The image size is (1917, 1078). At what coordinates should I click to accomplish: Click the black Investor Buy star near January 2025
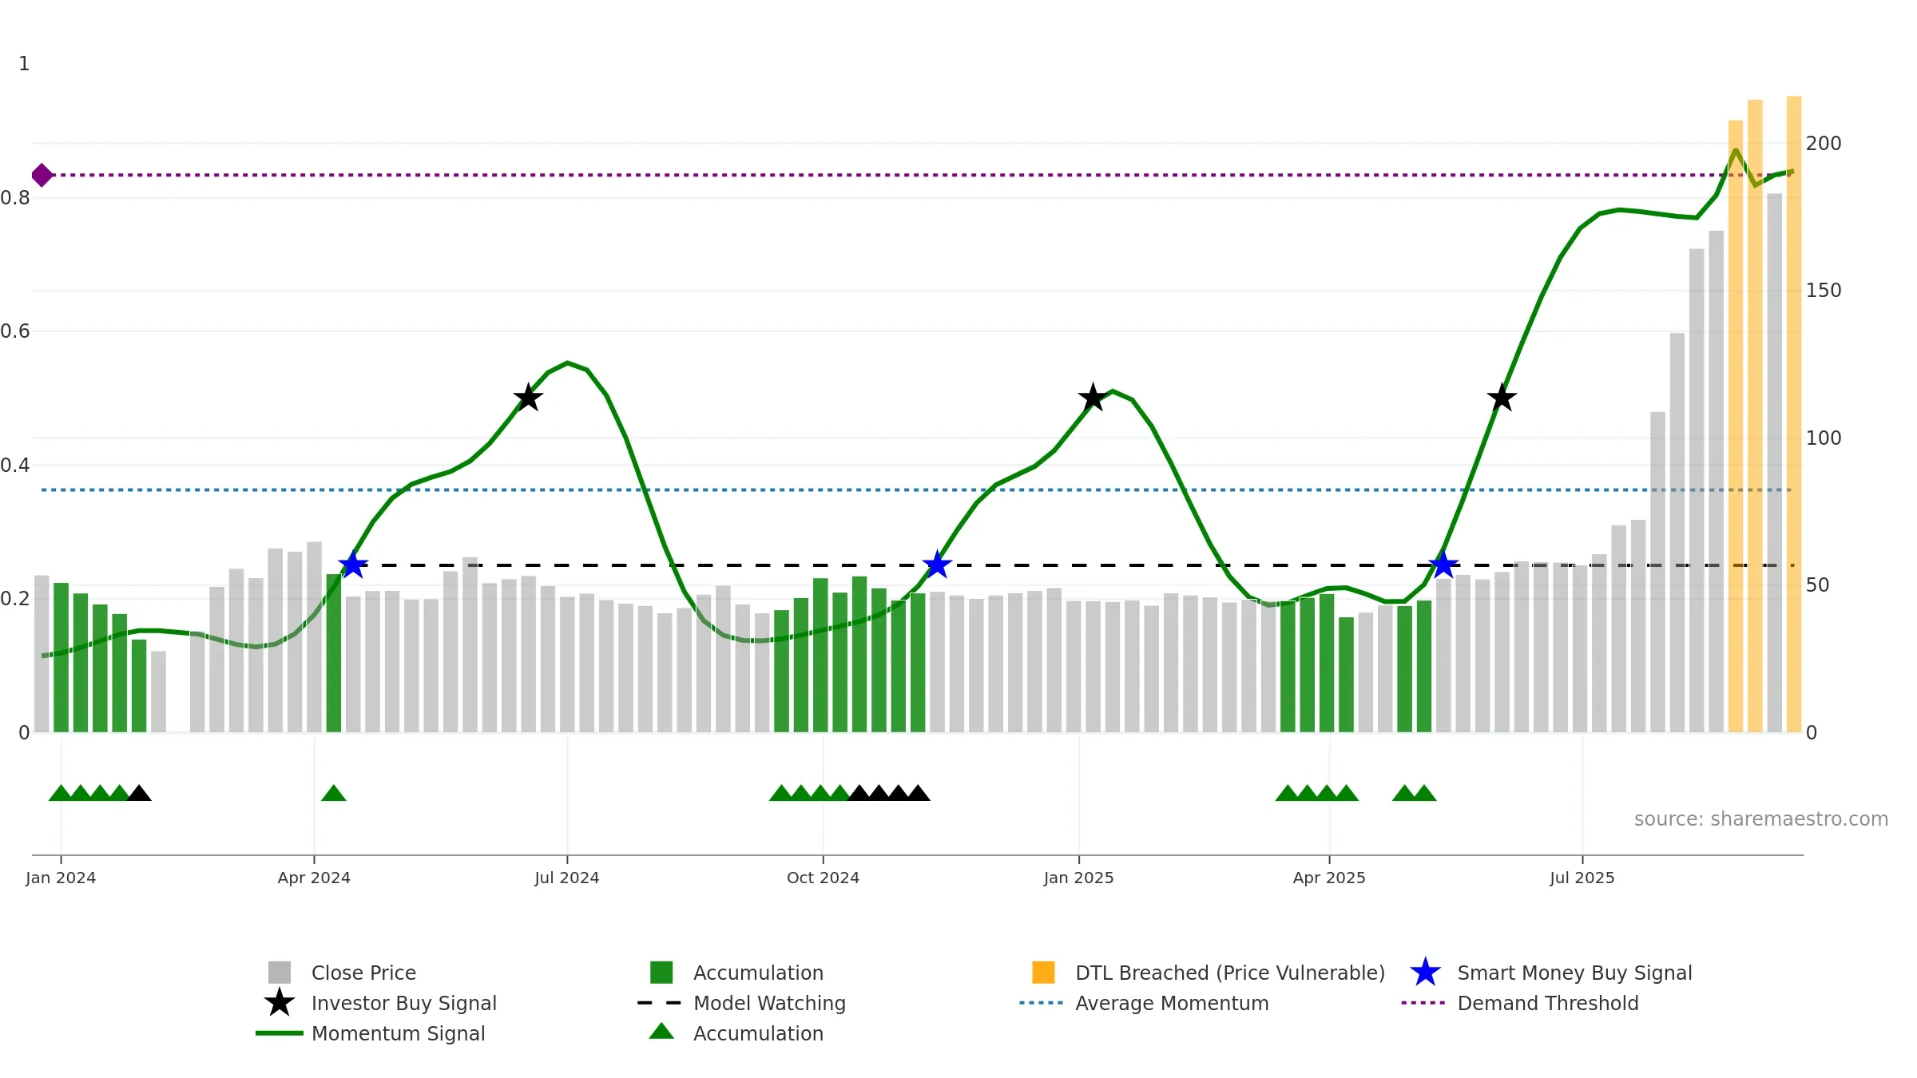1093,398
